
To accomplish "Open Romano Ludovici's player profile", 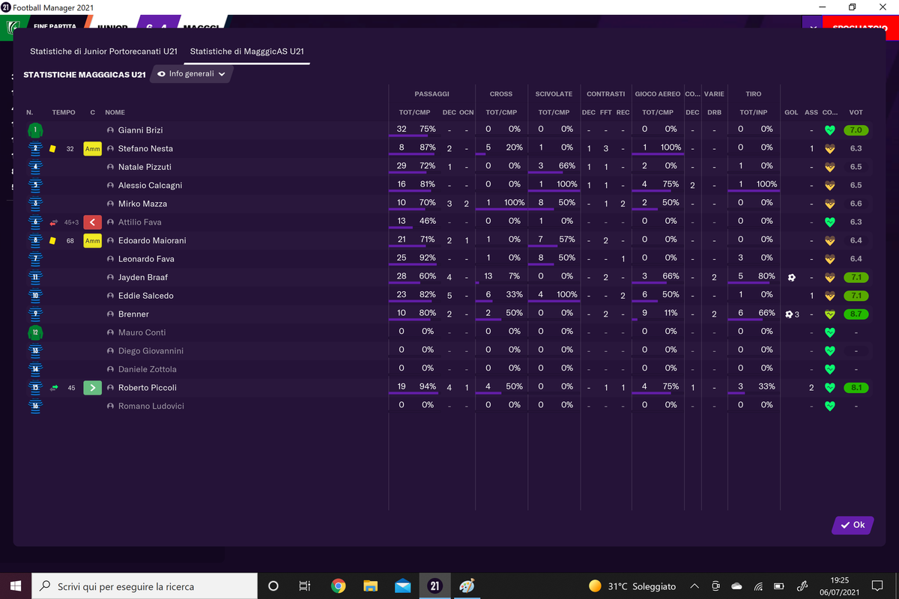I will (x=151, y=406).
